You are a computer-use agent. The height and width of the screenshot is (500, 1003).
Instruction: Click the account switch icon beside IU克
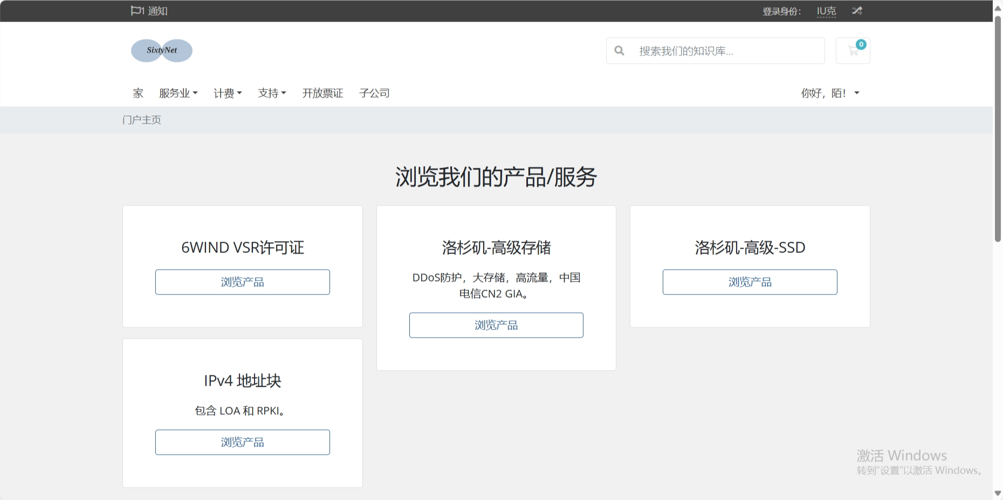(857, 10)
